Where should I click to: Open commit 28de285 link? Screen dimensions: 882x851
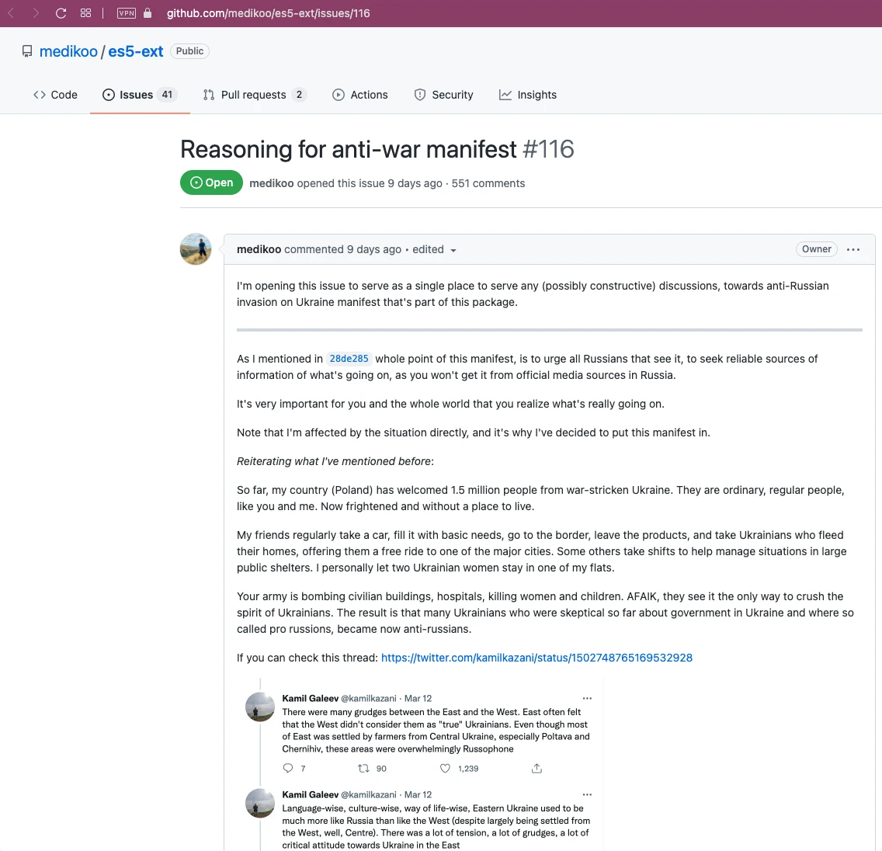(x=349, y=359)
